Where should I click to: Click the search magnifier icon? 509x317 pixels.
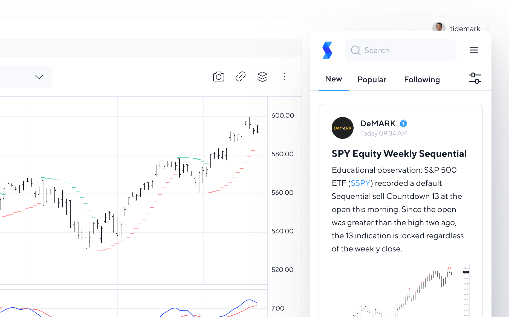[356, 50]
